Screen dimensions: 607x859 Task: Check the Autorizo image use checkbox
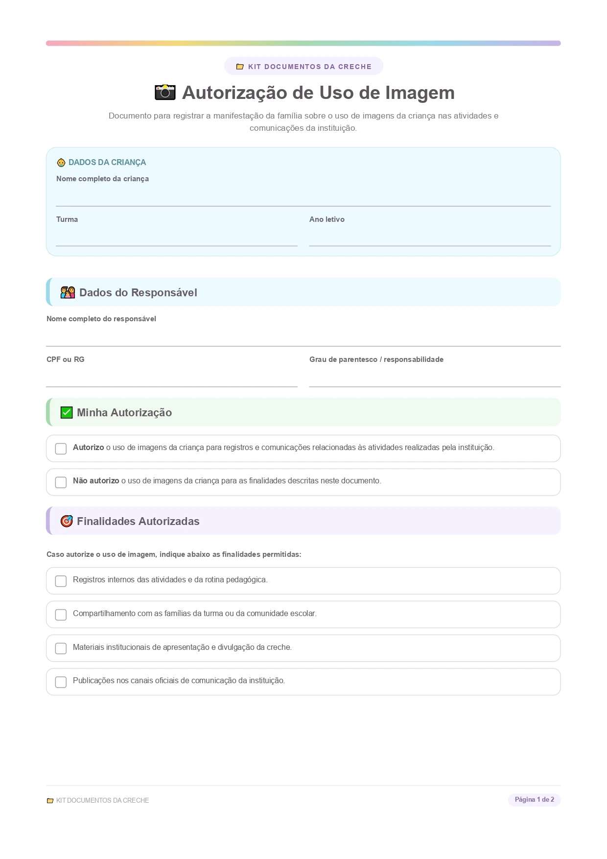click(61, 449)
